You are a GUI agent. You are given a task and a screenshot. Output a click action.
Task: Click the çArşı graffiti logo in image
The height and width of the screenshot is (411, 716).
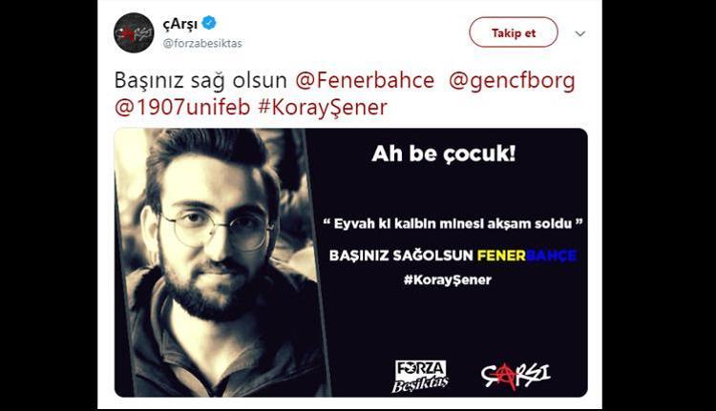tap(516, 376)
